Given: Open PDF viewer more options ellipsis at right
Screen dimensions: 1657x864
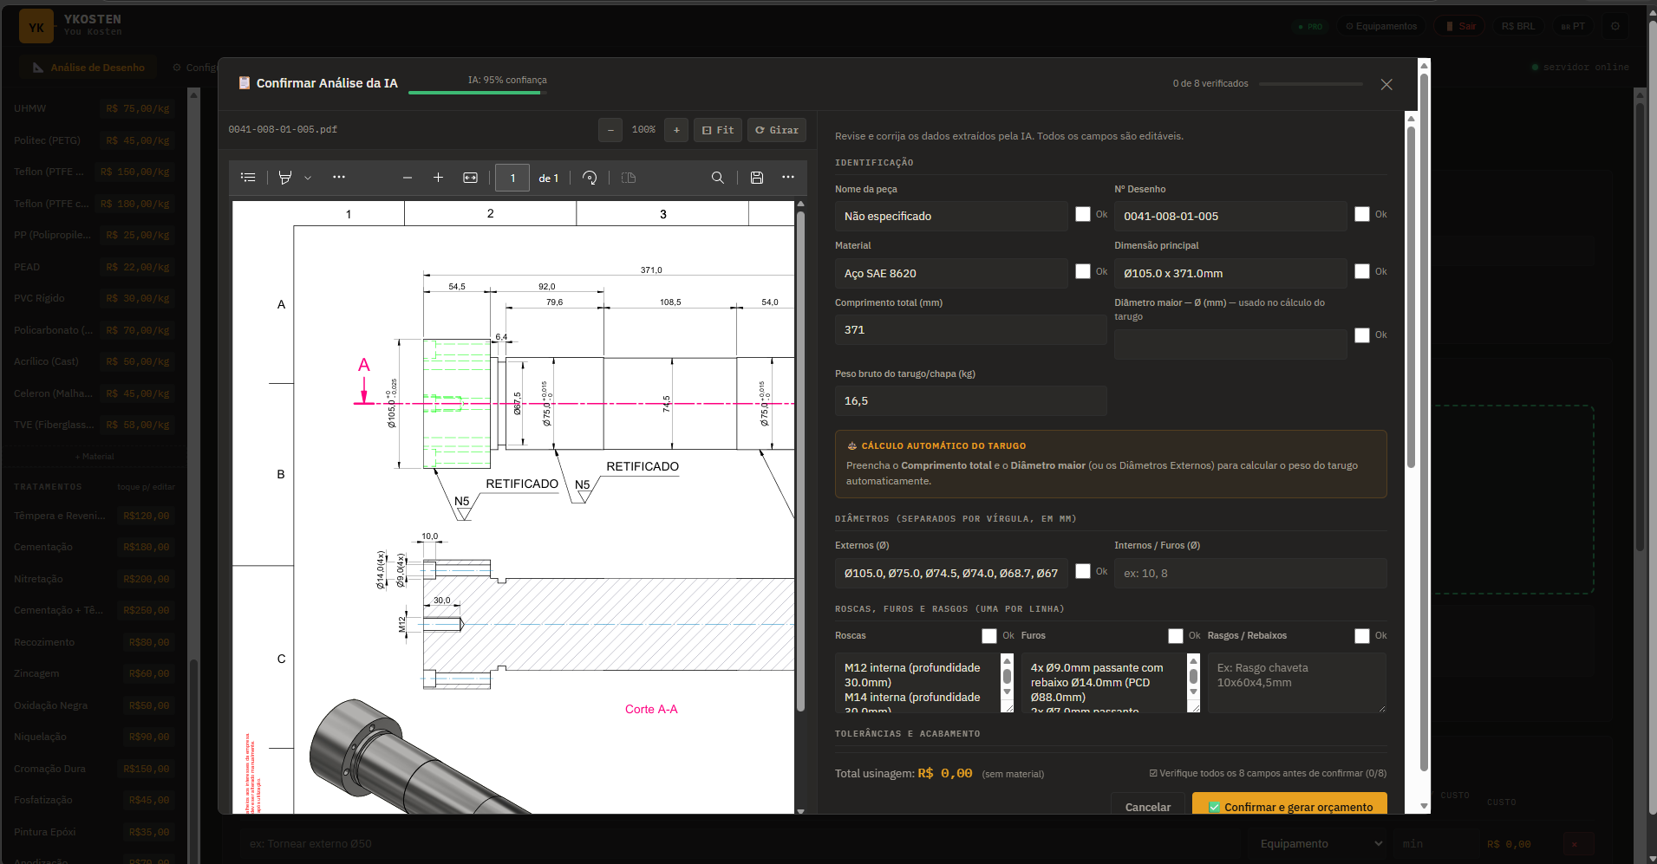Looking at the screenshot, I should 788,178.
